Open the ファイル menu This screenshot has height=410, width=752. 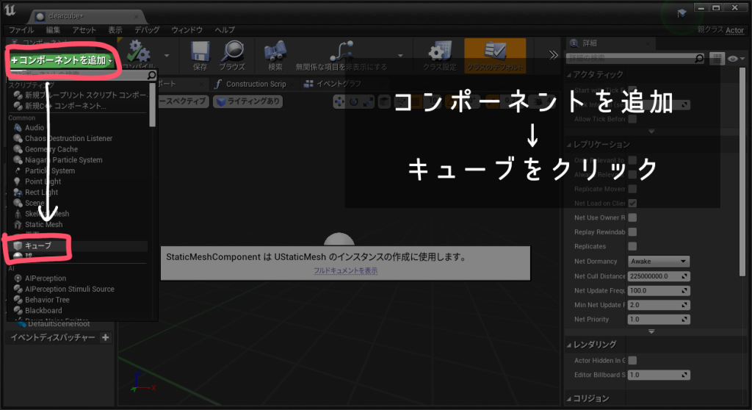point(21,30)
